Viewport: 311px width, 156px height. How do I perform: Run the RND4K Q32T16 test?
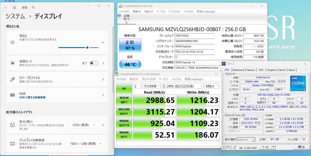pos(124,123)
